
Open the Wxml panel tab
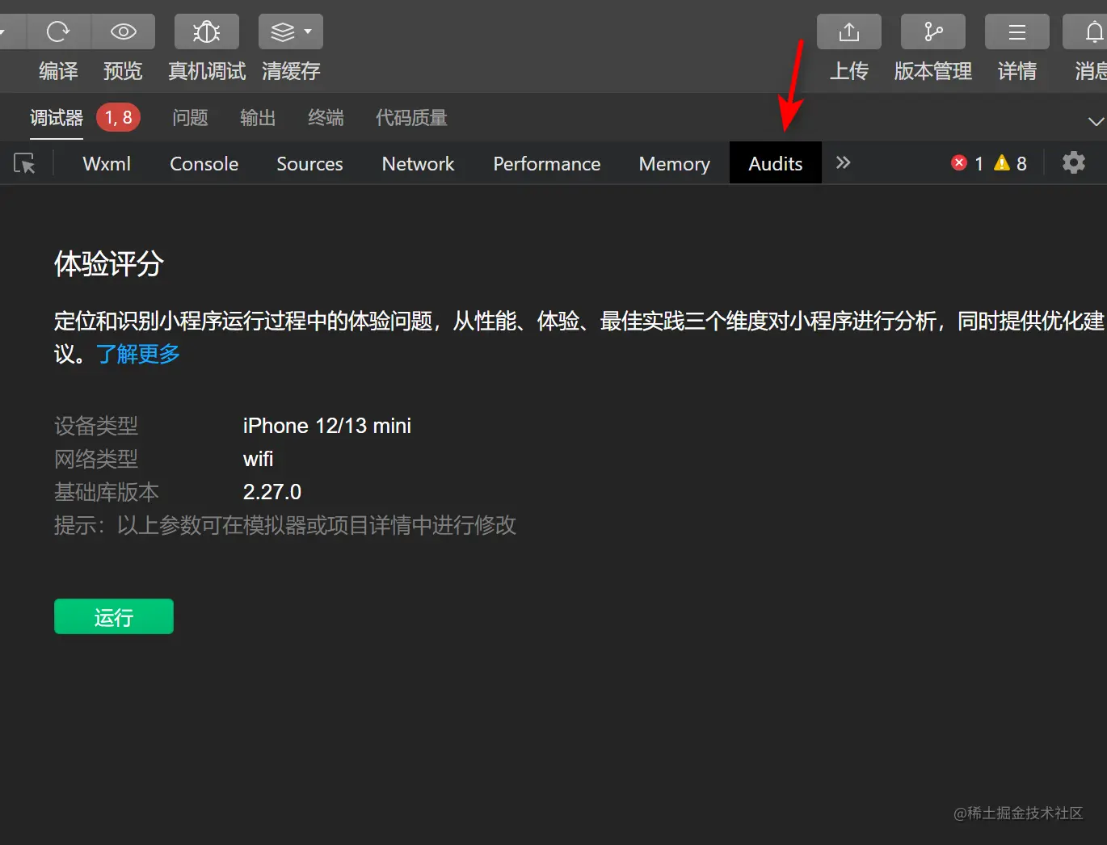click(107, 163)
